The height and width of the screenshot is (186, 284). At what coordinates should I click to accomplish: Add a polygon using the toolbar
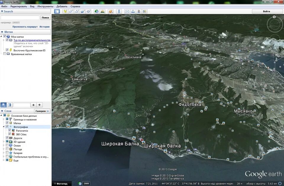pos(71,12)
